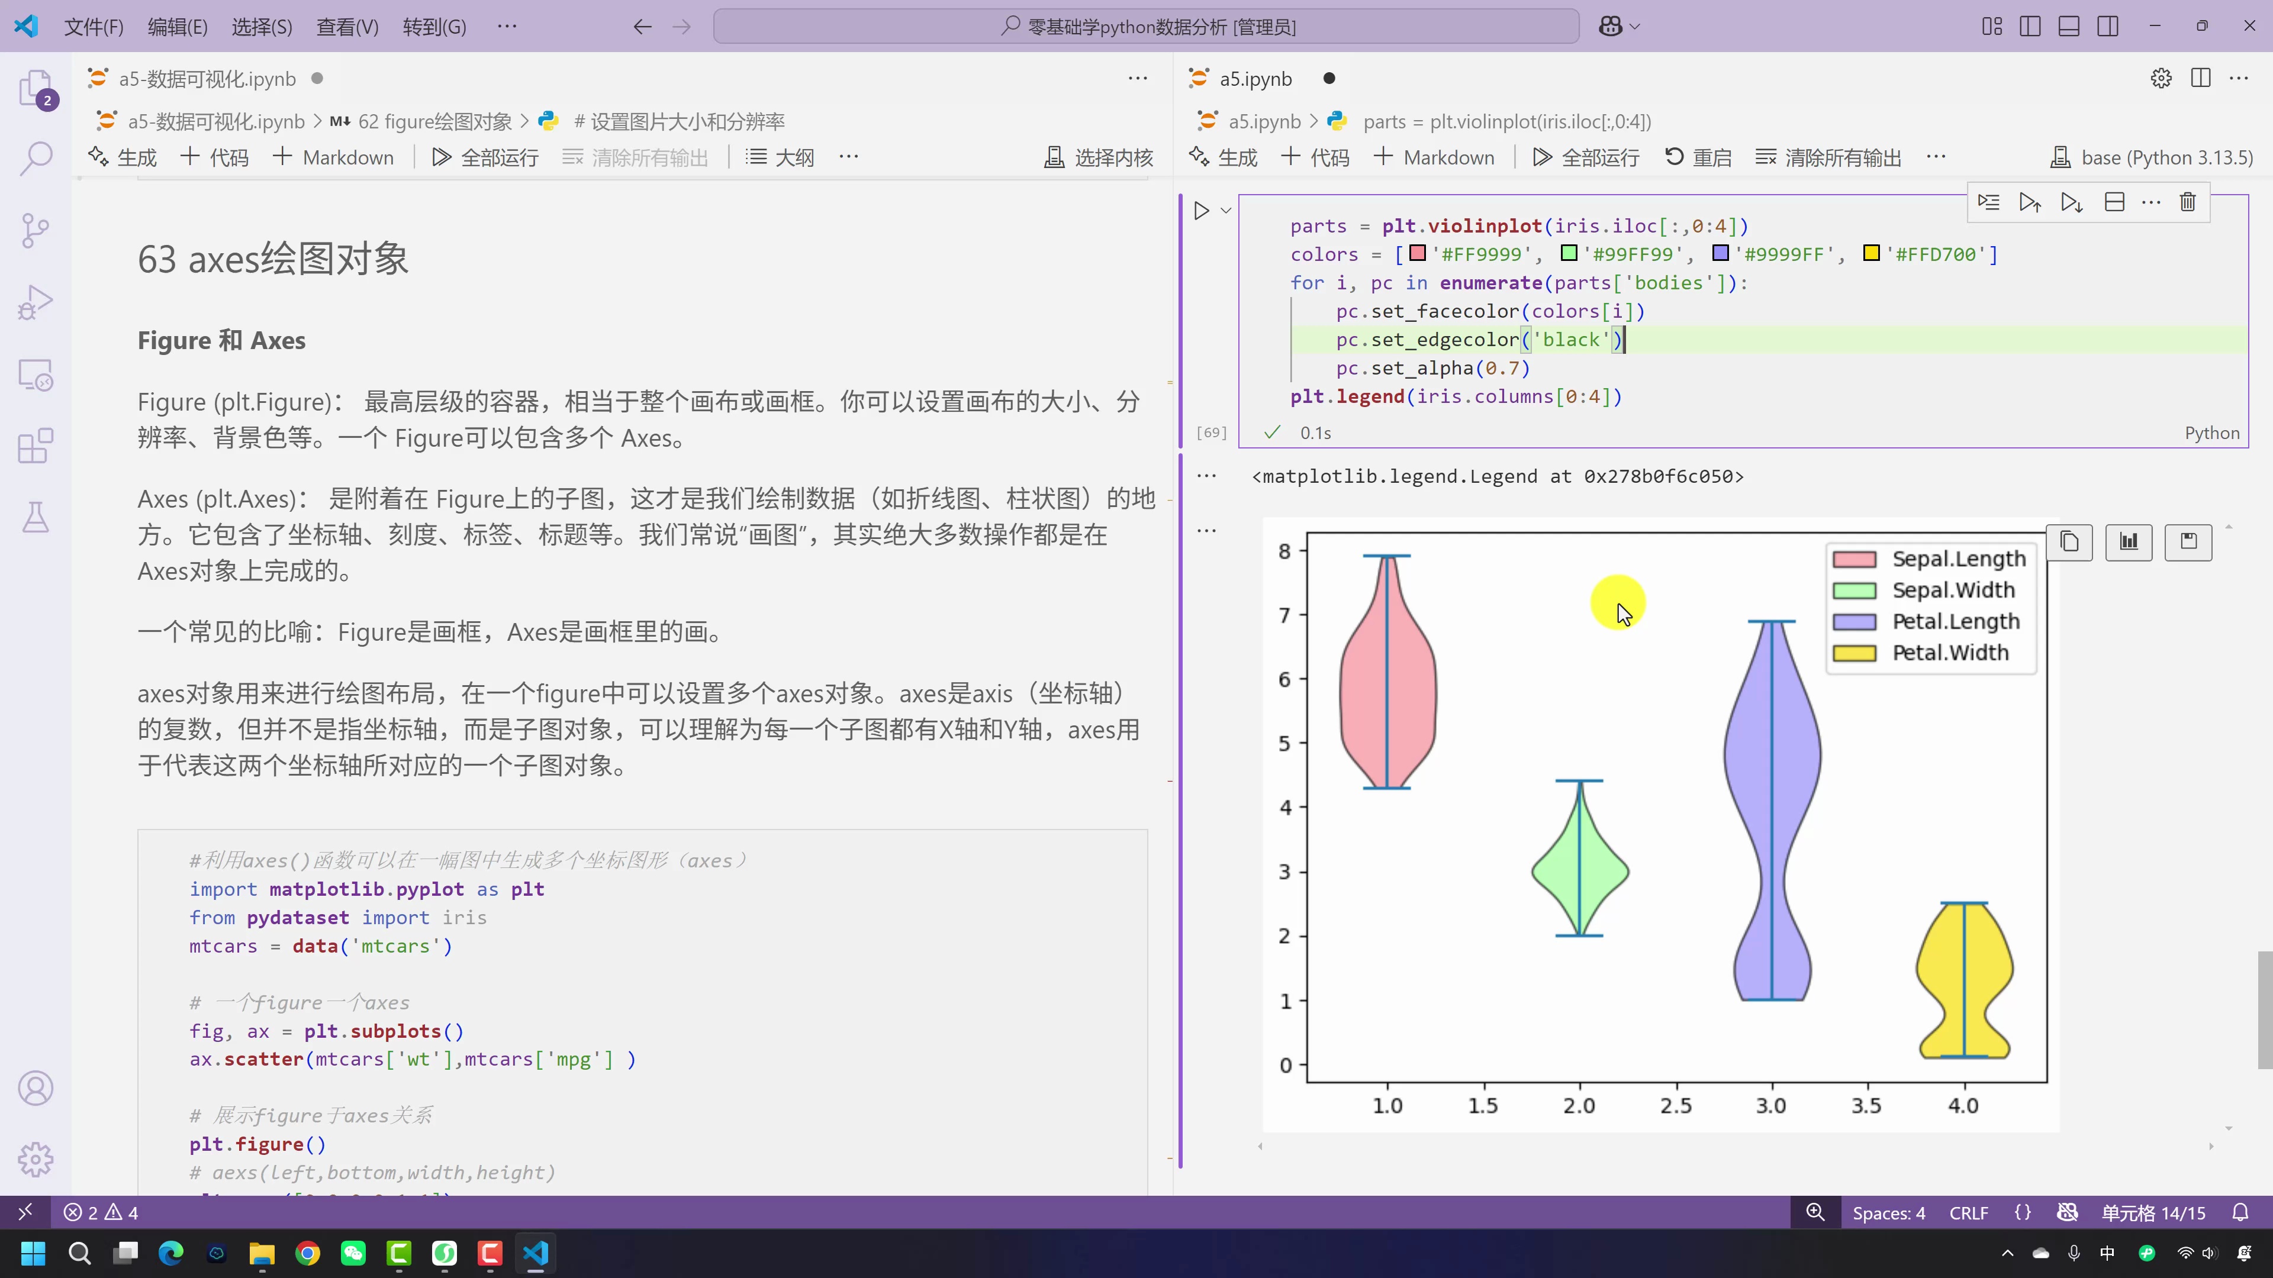Click the title bar search box

(x=1146, y=27)
